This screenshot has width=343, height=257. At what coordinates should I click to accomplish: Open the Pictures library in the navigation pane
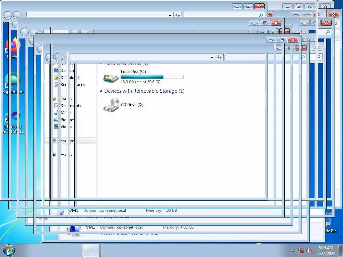click(65, 119)
